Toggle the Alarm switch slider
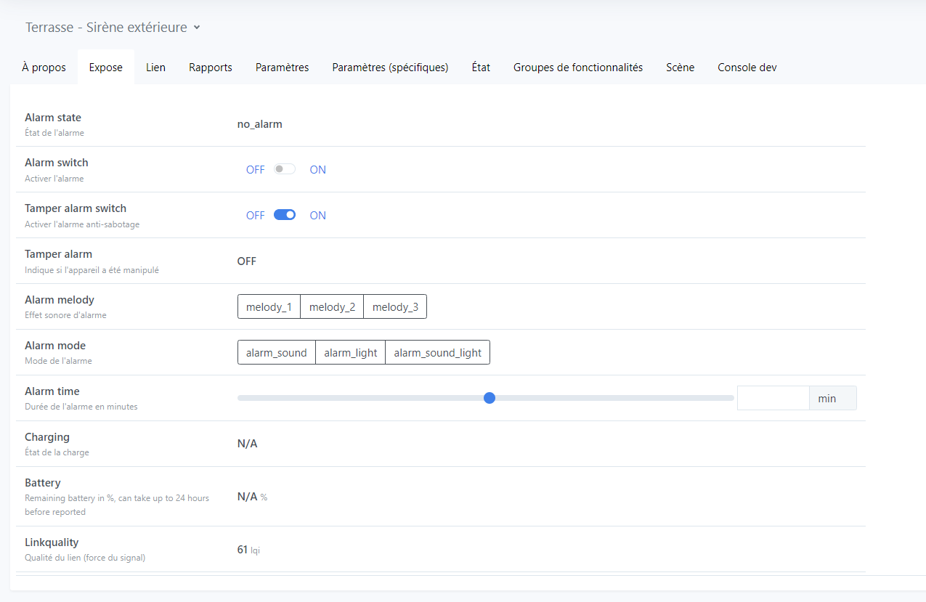The image size is (926, 602). coord(284,169)
